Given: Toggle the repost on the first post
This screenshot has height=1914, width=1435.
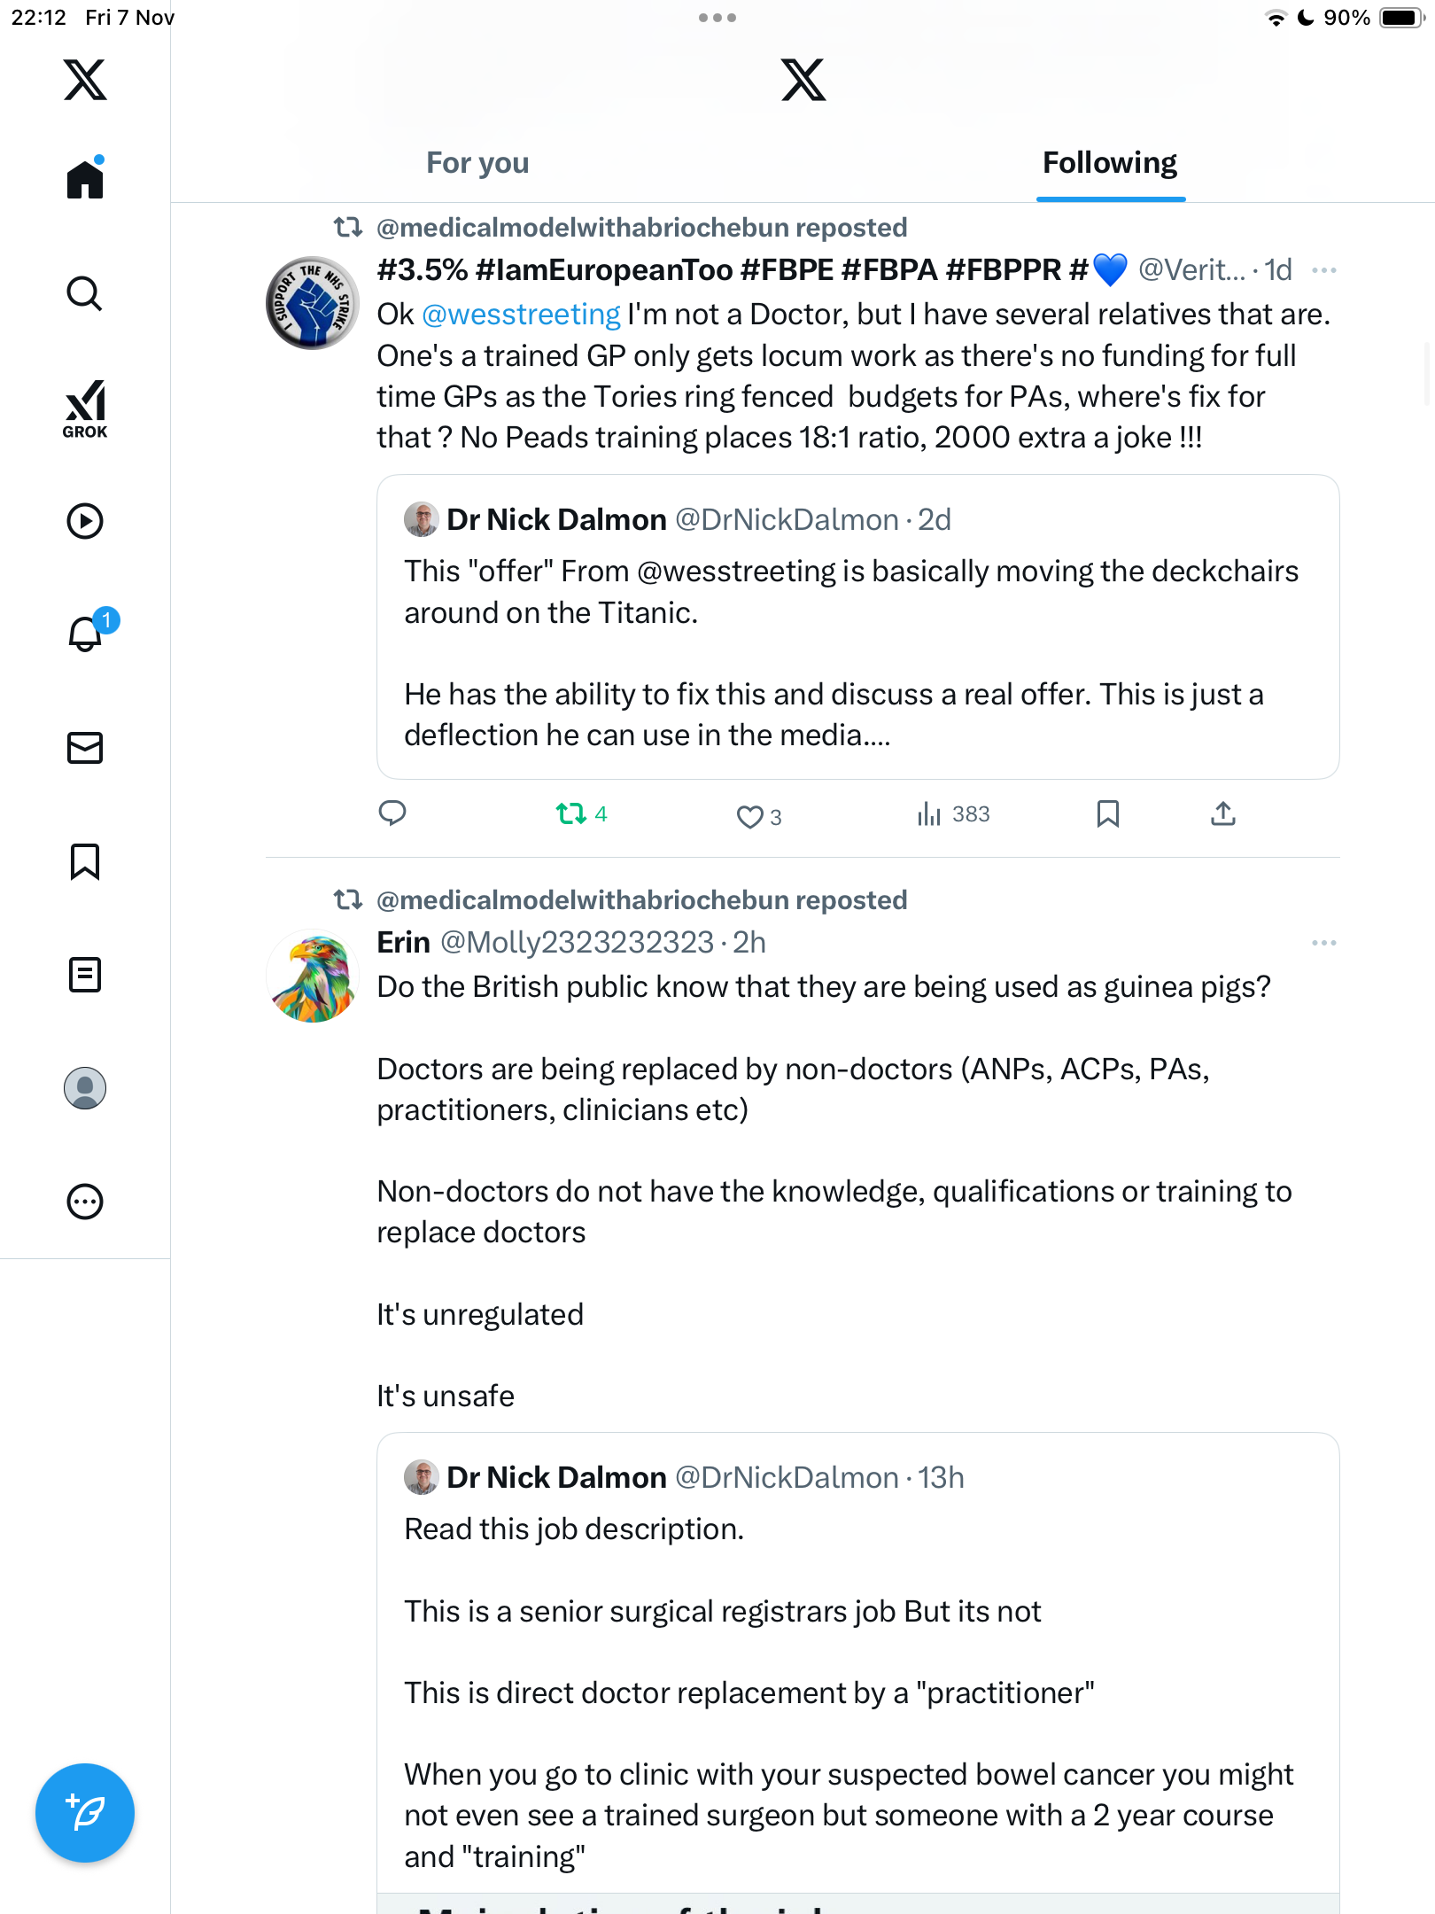Looking at the screenshot, I should 571,813.
